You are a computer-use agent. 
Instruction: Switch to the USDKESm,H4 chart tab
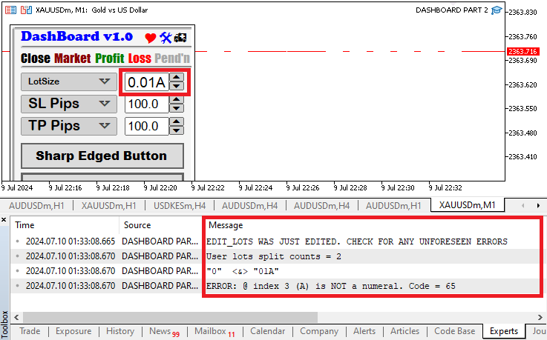pyautogui.click(x=180, y=206)
